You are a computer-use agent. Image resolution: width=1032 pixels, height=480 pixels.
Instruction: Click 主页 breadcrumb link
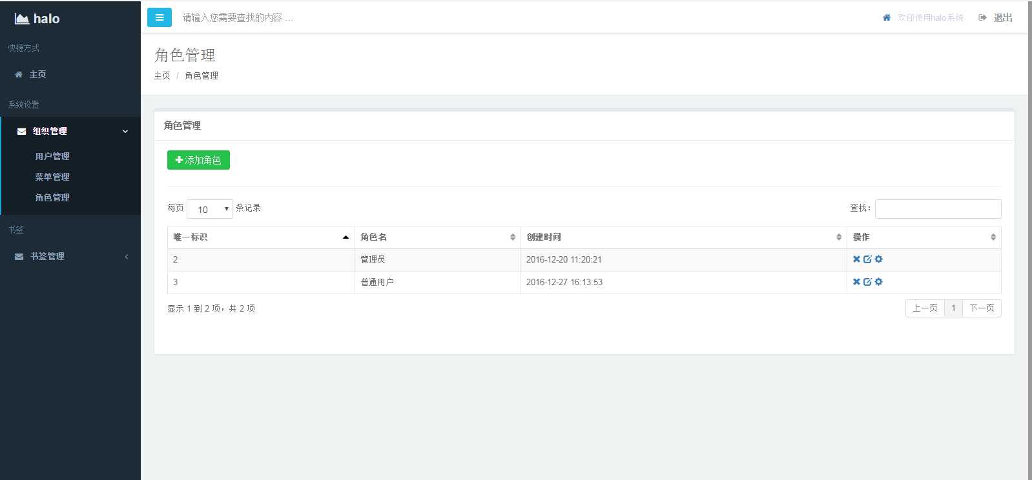[x=162, y=75]
